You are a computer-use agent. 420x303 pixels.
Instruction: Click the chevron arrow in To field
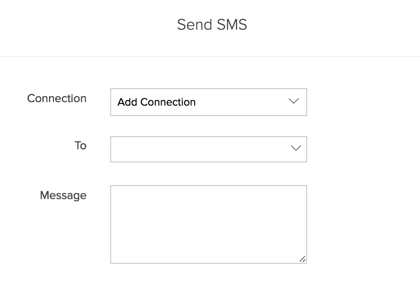click(296, 148)
